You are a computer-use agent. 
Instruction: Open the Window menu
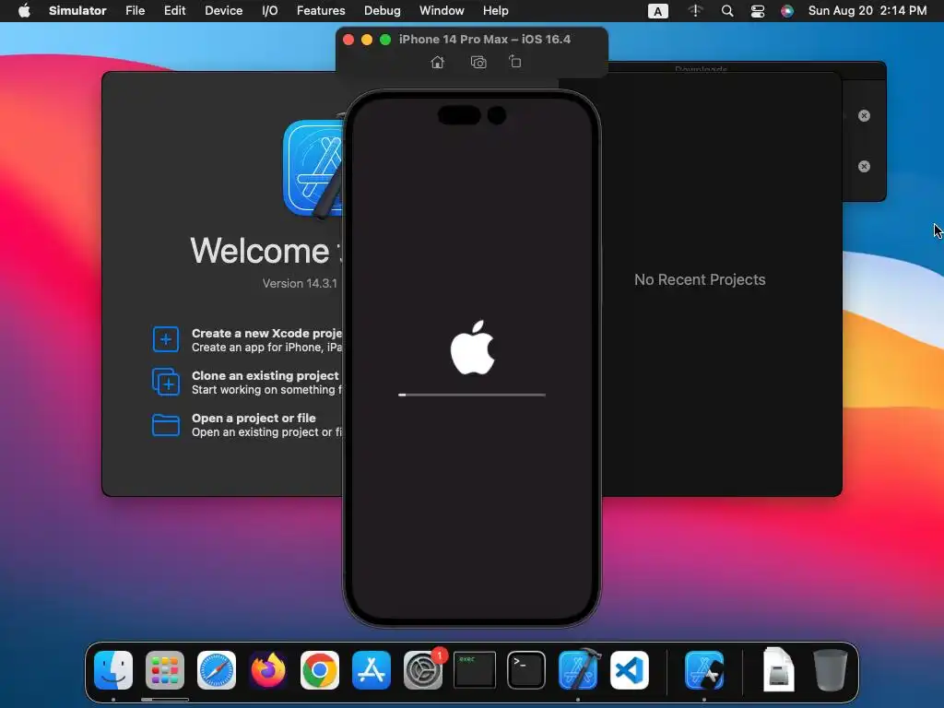[442, 11]
